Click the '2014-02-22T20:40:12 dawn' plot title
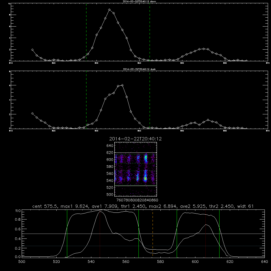The width and height of the screenshot is (271, 271). click(139, 1)
